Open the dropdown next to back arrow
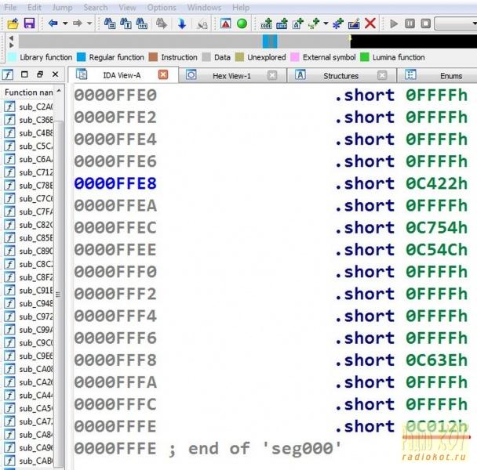This screenshot has height=470, width=477. (64, 23)
